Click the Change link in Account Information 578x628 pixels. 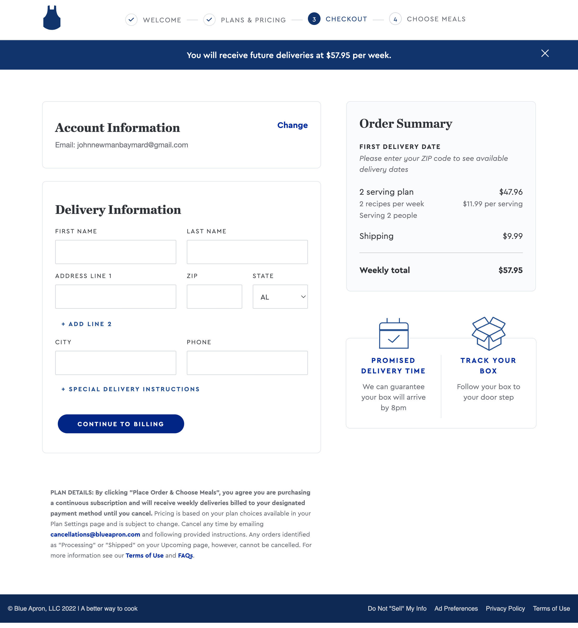pyautogui.click(x=292, y=125)
